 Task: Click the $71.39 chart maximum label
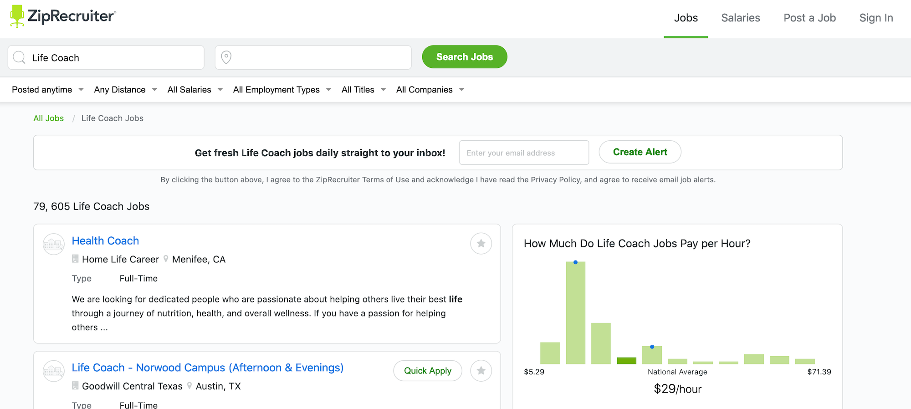819,372
